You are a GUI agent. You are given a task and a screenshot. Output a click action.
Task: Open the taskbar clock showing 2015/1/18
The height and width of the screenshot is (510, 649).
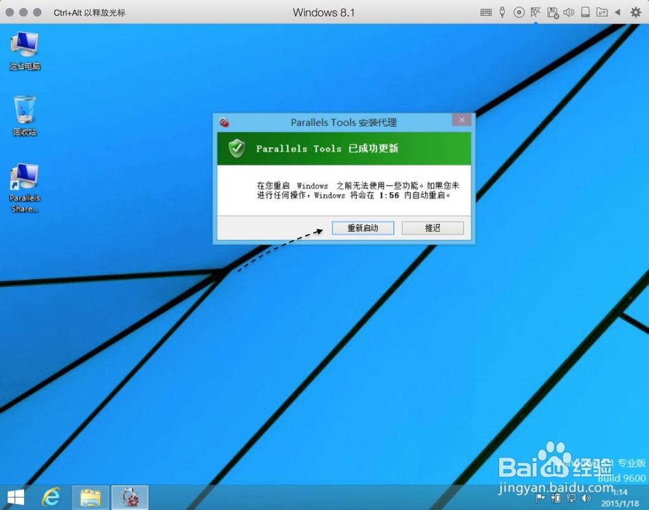point(620,498)
